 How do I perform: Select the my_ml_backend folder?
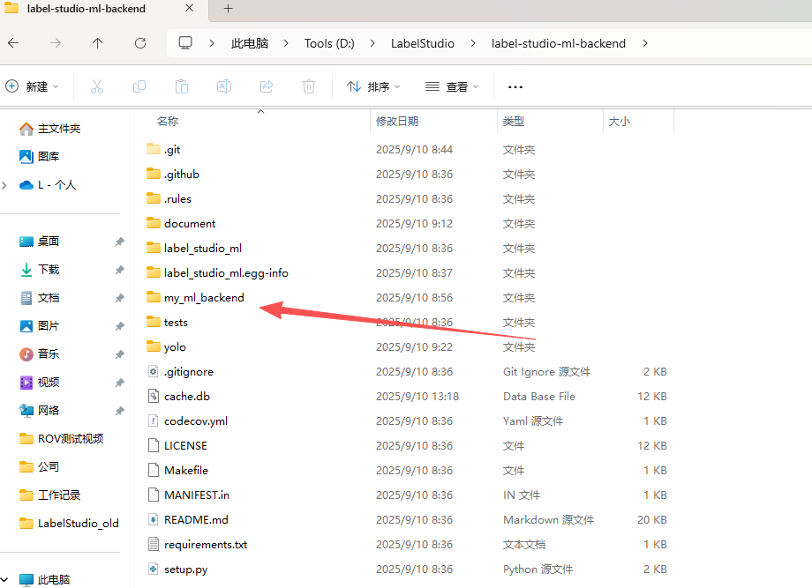(x=204, y=298)
